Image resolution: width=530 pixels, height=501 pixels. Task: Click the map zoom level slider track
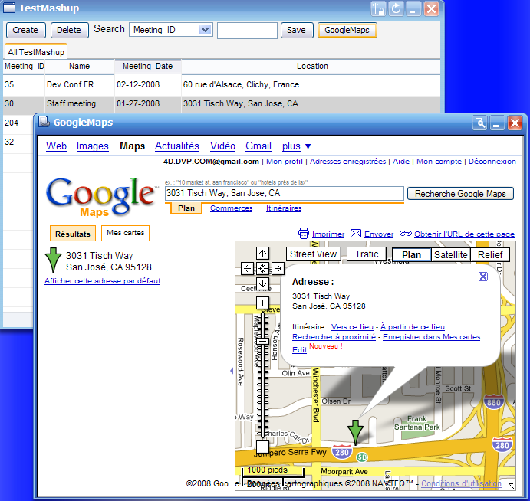(x=262, y=383)
